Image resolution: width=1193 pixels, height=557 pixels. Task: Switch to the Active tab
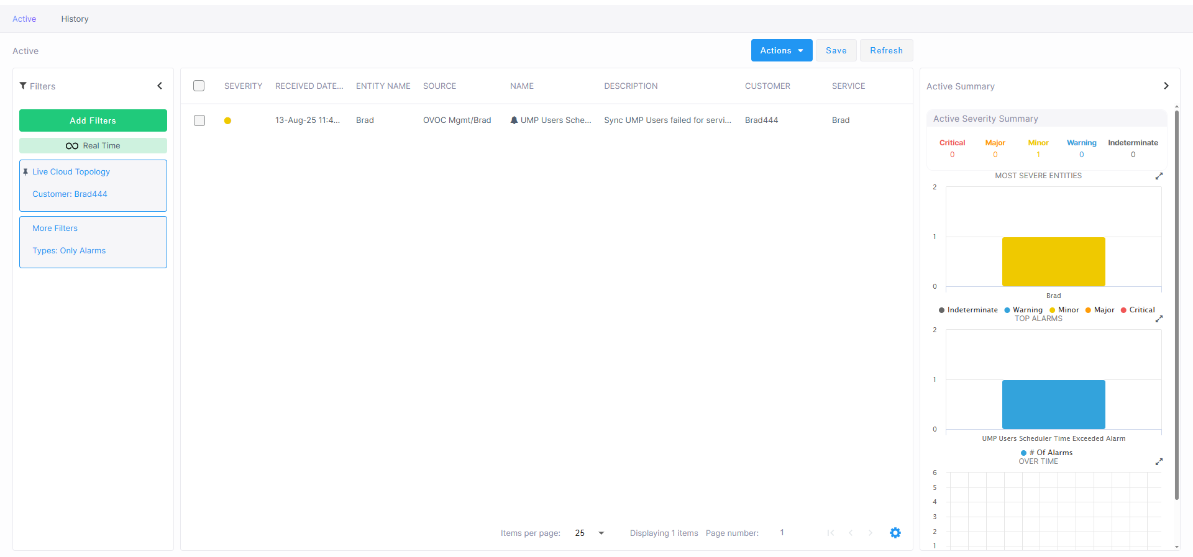pyautogui.click(x=24, y=19)
